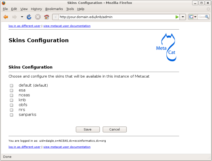Expand the address bar URL history dropdown
Image resolution: width=212 pixels, height=161 pixels.
[183, 17]
